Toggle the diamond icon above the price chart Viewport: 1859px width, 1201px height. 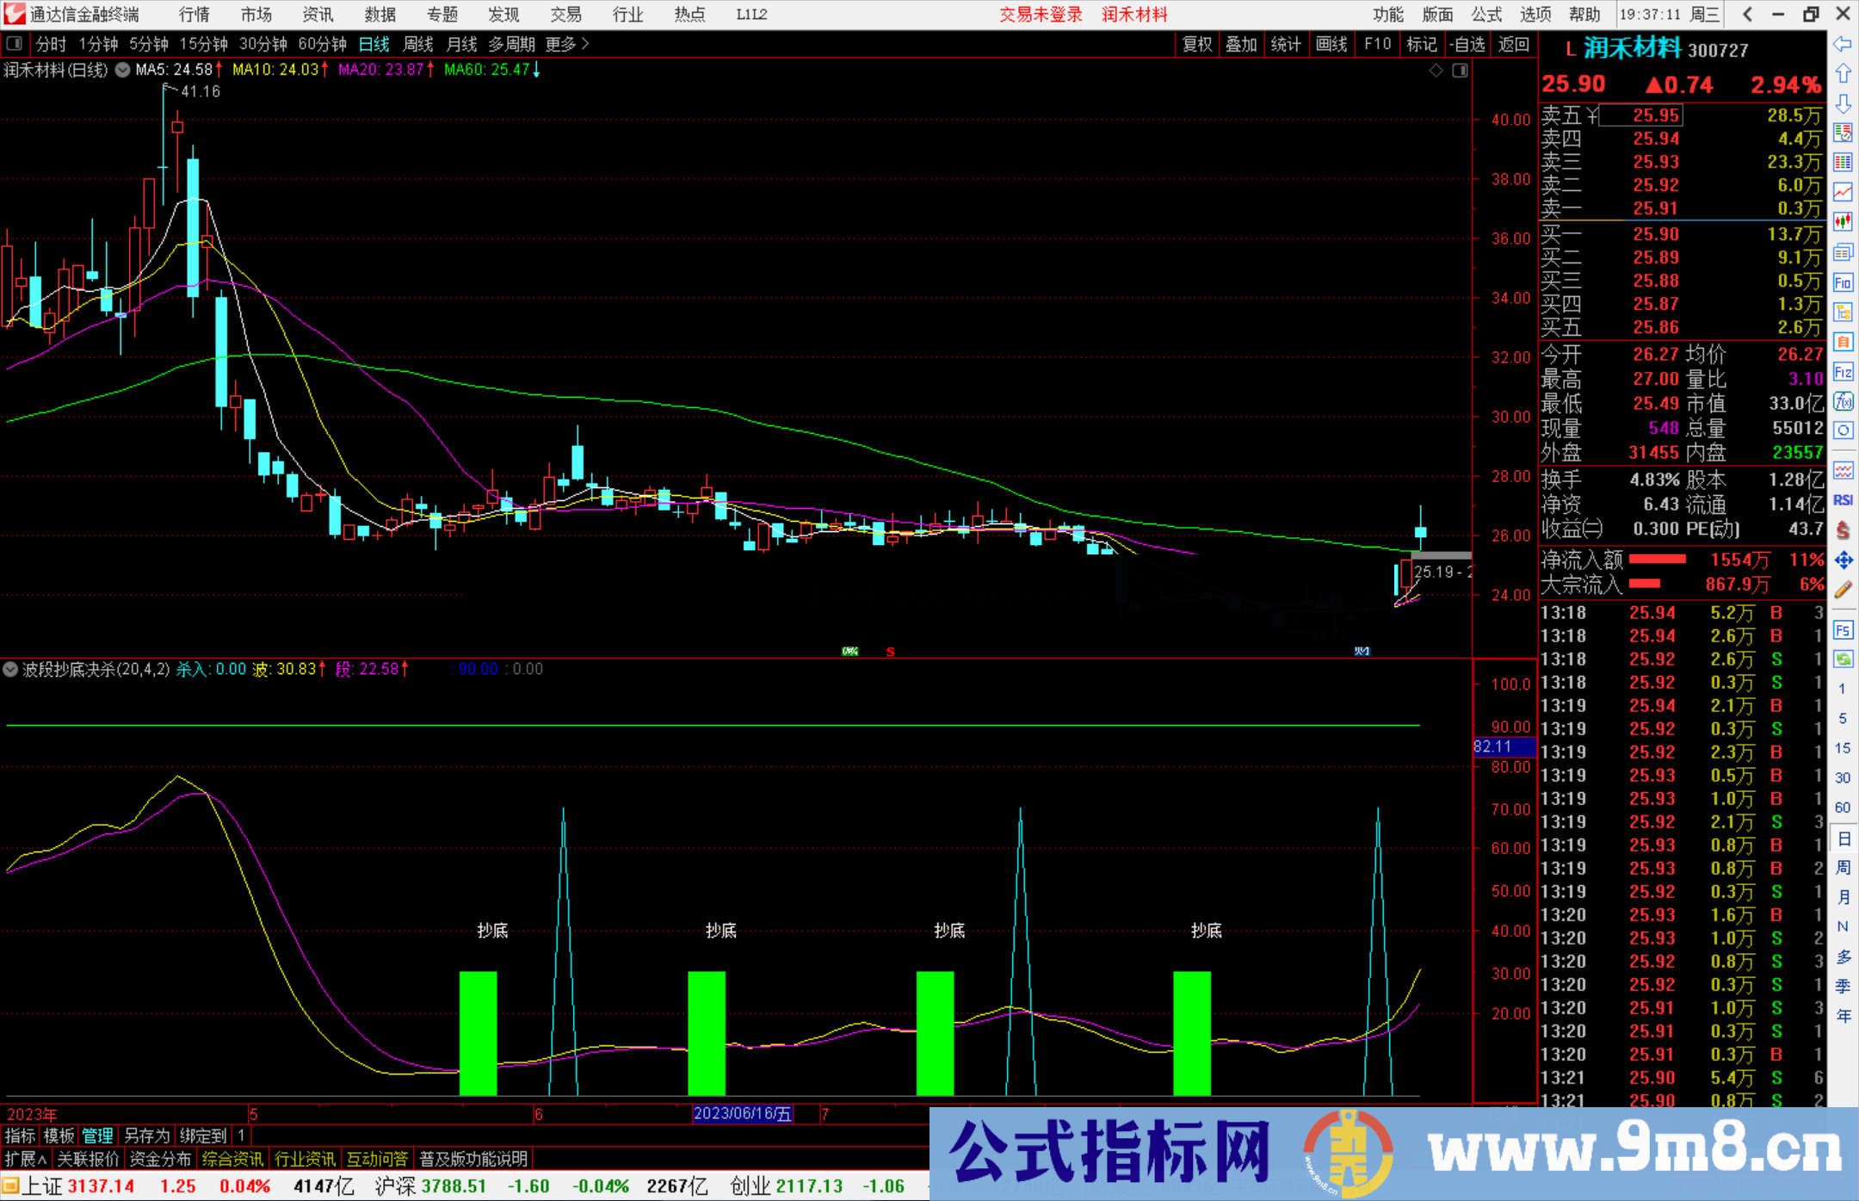1436,71
